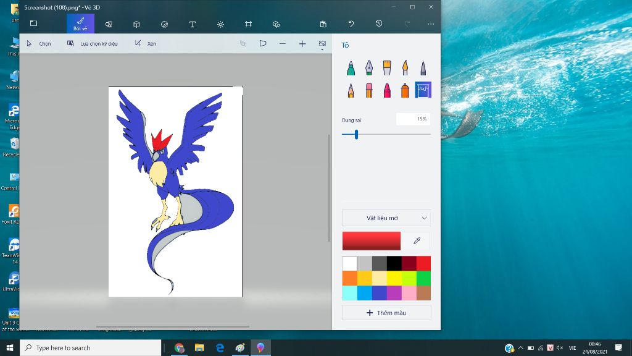The width and height of the screenshot is (632, 356).
Task: Select the Eraser tool
Action: 369,90
